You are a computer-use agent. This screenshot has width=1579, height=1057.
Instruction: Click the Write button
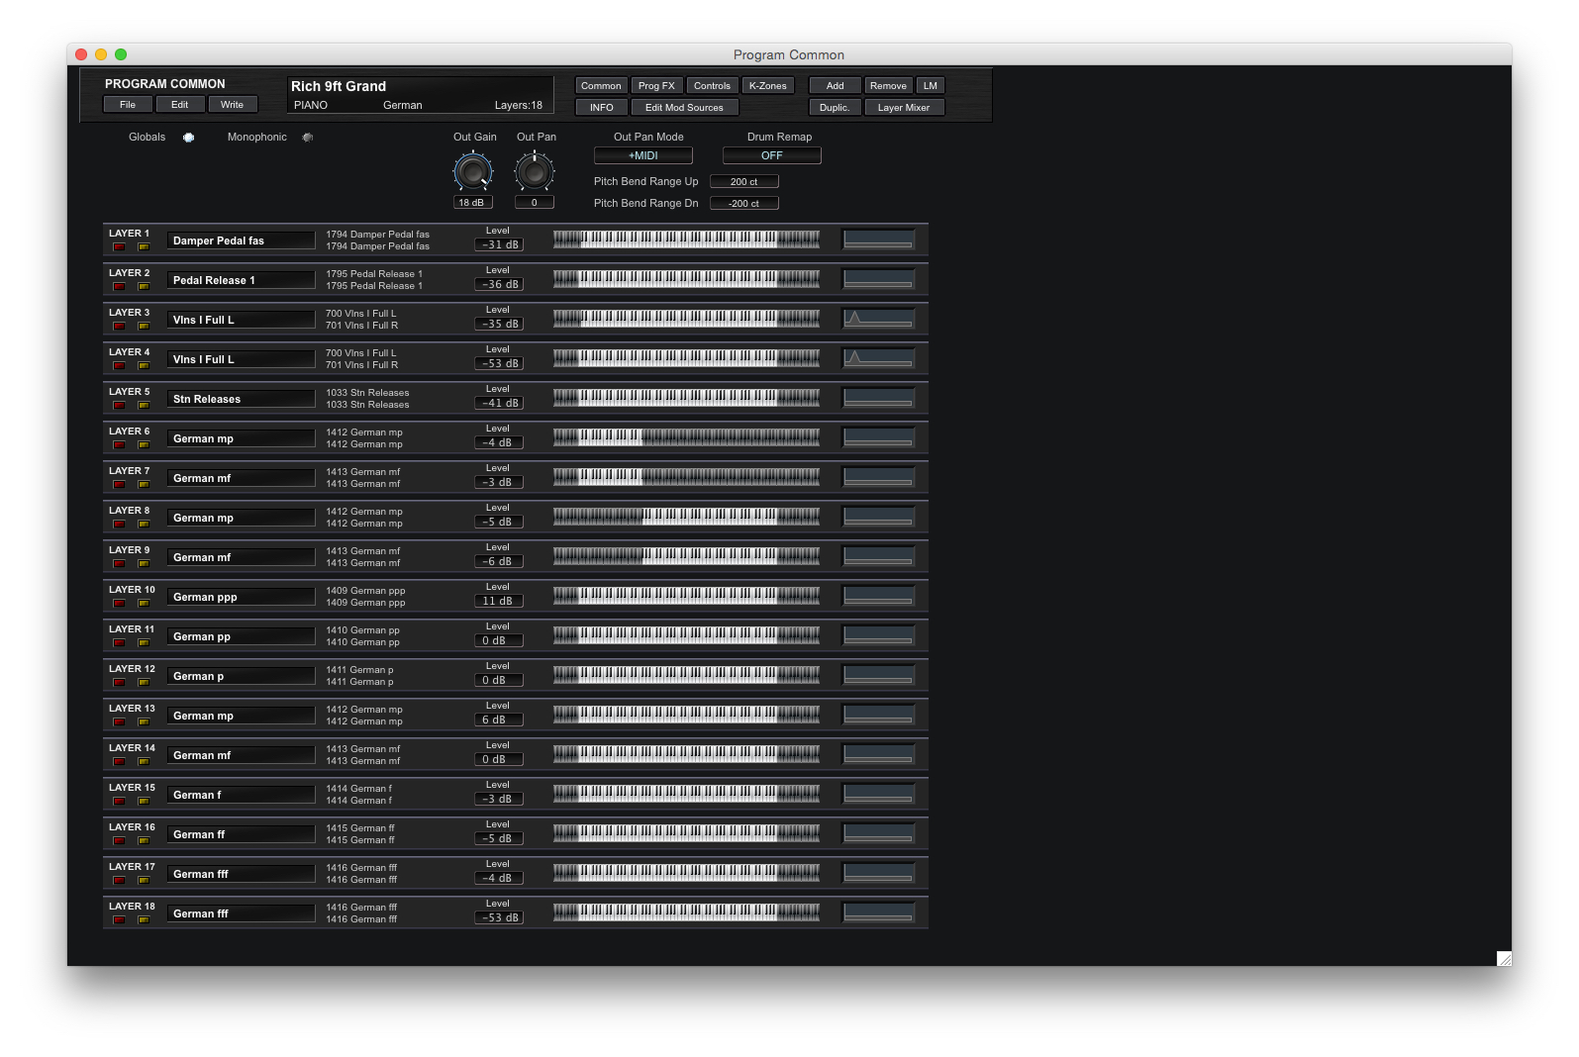click(x=232, y=105)
